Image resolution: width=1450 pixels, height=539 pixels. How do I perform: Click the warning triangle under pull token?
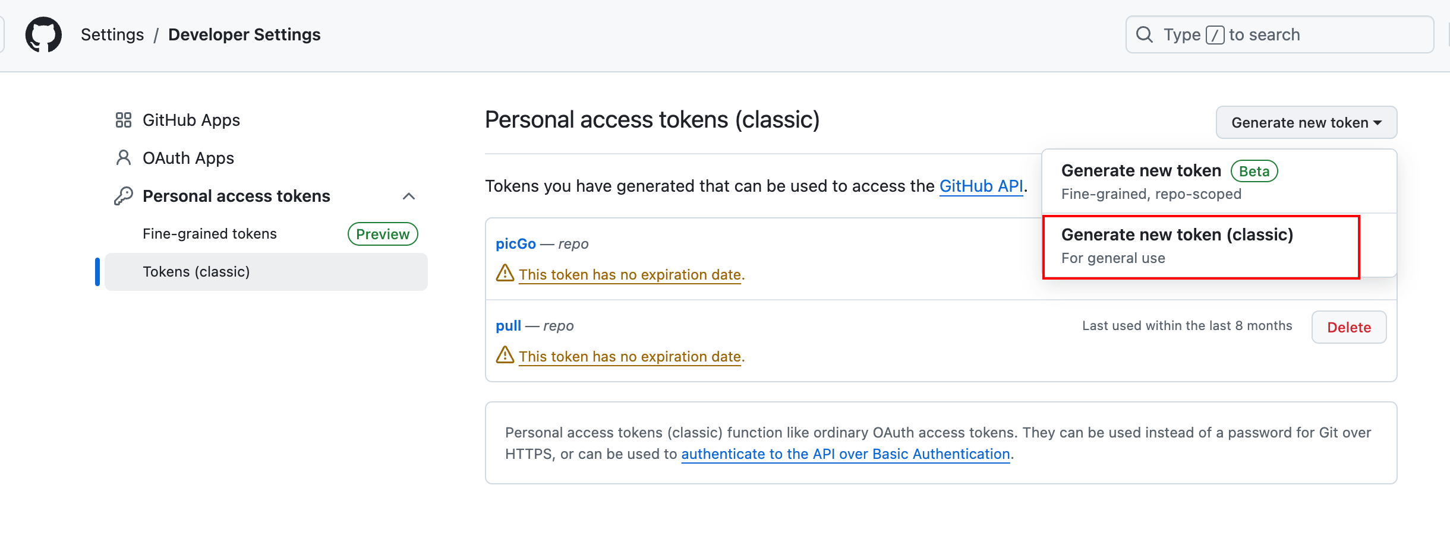click(x=505, y=355)
